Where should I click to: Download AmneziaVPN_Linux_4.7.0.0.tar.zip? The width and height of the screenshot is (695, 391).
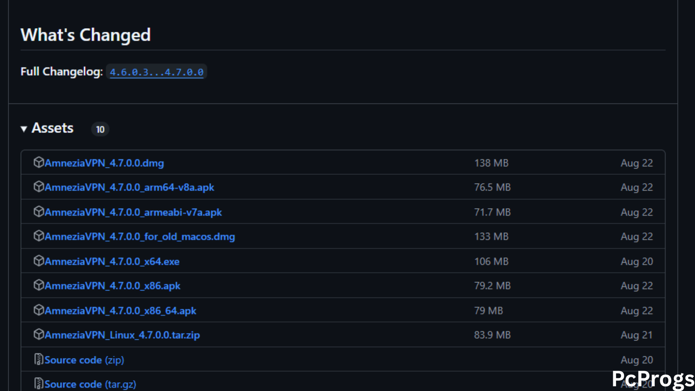[x=122, y=335]
